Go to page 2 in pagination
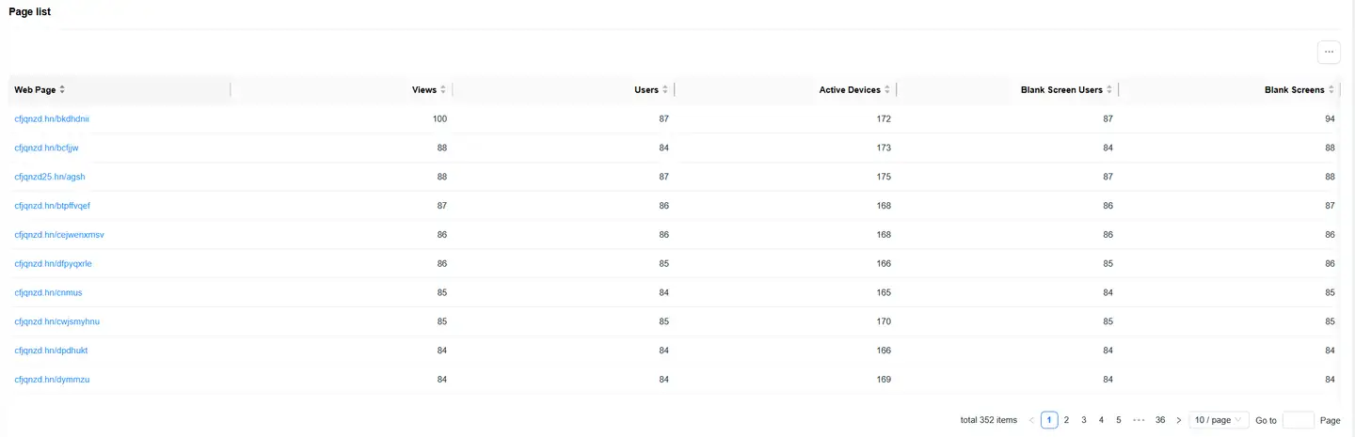This screenshot has height=437, width=1355. pos(1066,420)
